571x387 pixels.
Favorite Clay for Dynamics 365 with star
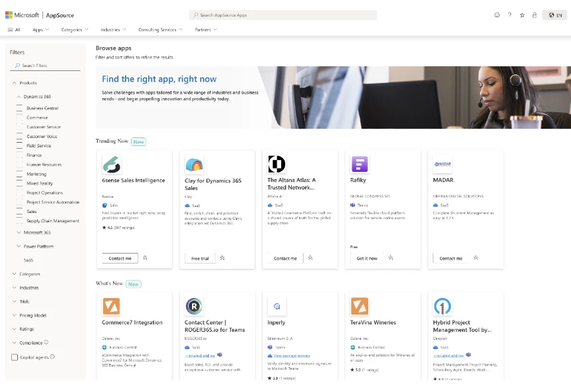point(223,258)
